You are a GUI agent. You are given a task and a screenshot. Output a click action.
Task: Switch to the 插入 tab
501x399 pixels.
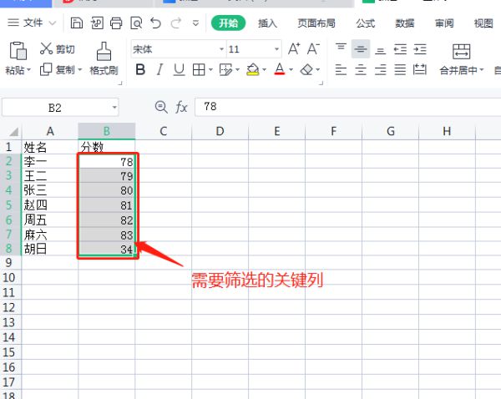(x=267, y=23)
